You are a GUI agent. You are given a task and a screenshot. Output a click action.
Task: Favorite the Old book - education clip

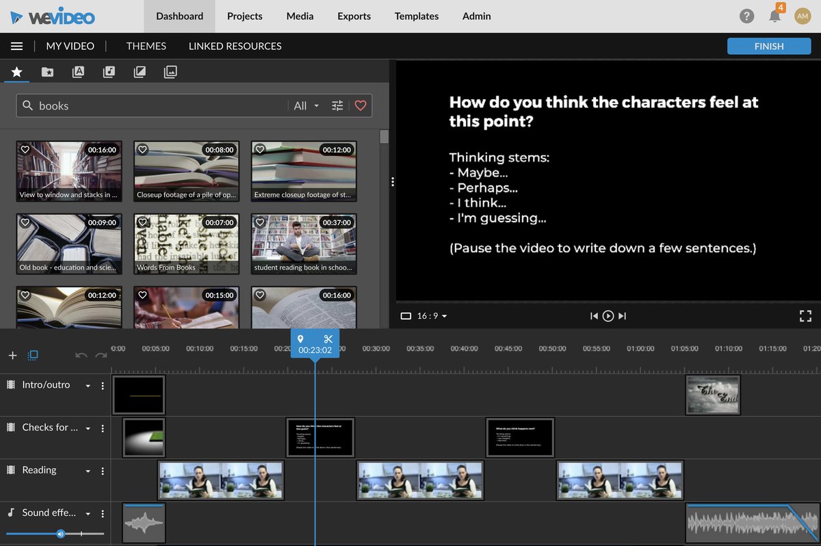click(x=25, y=222)
